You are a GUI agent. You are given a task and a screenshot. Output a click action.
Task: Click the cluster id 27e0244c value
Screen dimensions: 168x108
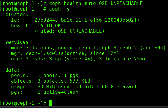(87, 20)
